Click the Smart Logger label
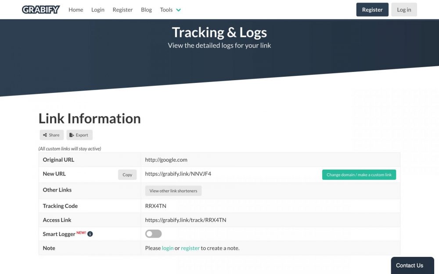439x274 pixels. pos(59,234)
